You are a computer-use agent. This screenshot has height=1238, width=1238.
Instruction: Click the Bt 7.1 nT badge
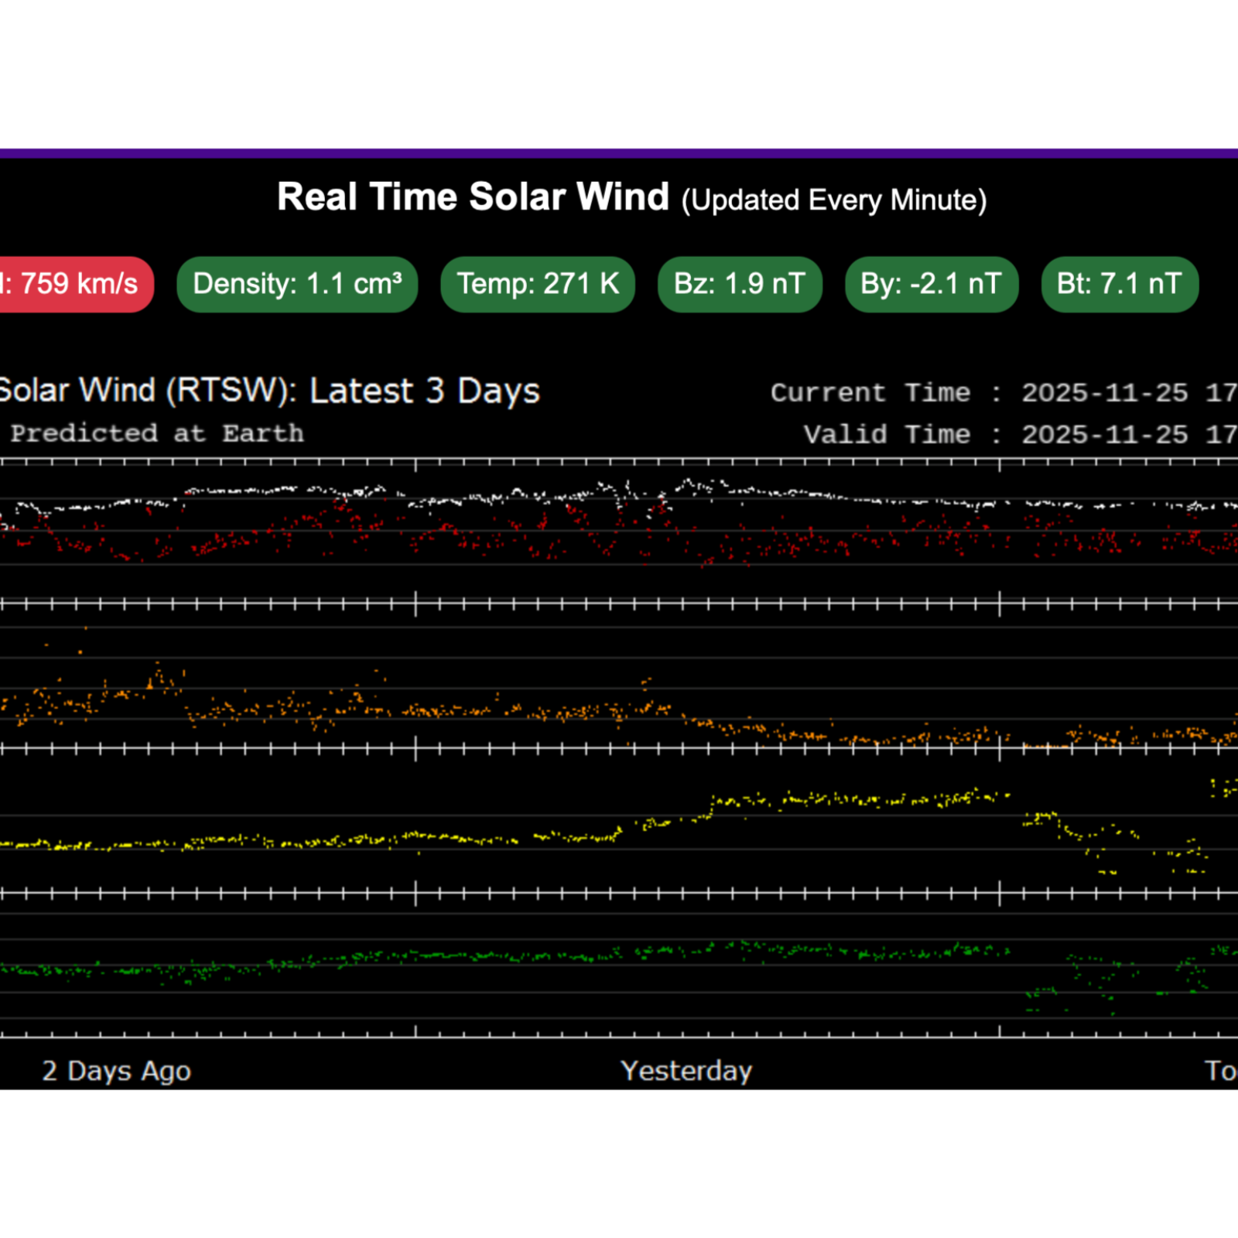[1120, 284]
